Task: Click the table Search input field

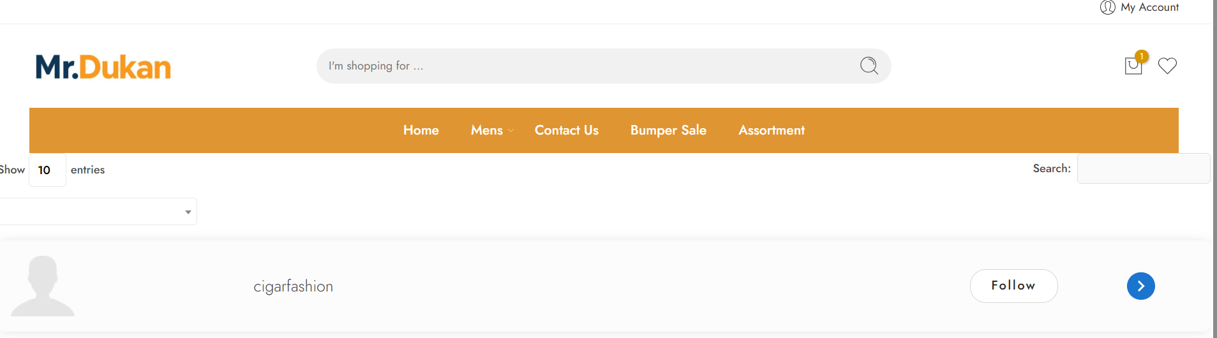Action: (1143, 168)
